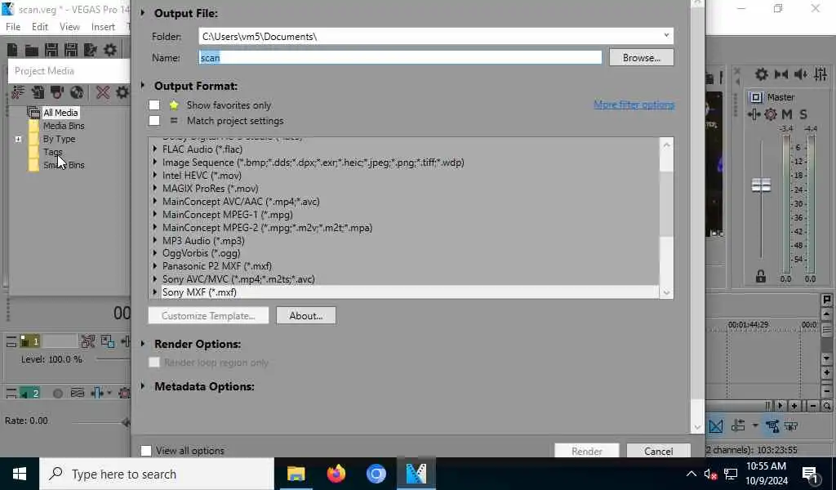Click the New Project toolbar icon
The image size is (836, 490).
[x=11, y=50]
